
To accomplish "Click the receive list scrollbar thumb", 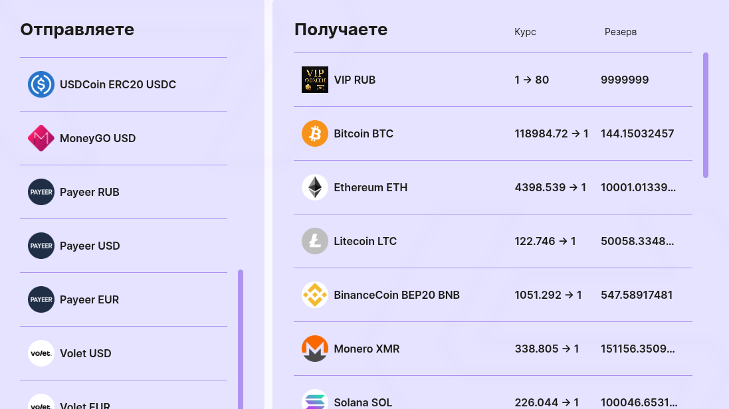I will (x=706, y=115).
